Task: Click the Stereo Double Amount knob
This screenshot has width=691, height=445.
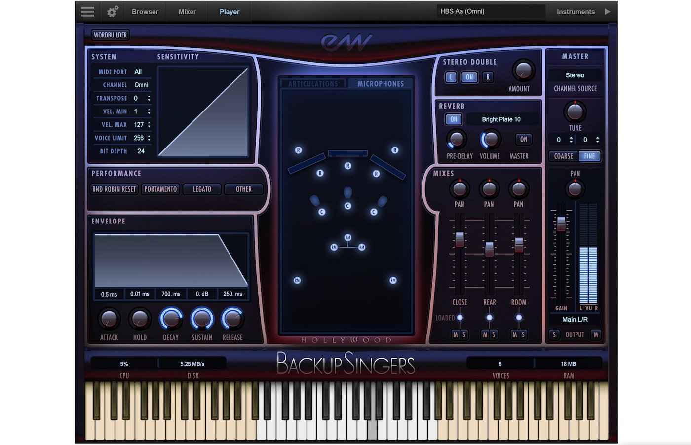Action: pyautogui.click(x=523, y=71)
